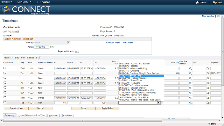This screenshot has height=126, width=224.
Task: Click override reason lookup icon in Fri row
Action: point(190,83)
